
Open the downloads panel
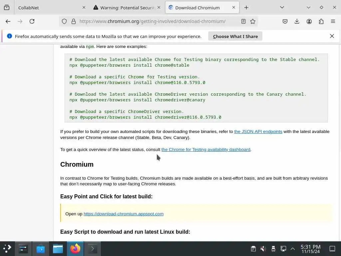click(x=297, y=21)
